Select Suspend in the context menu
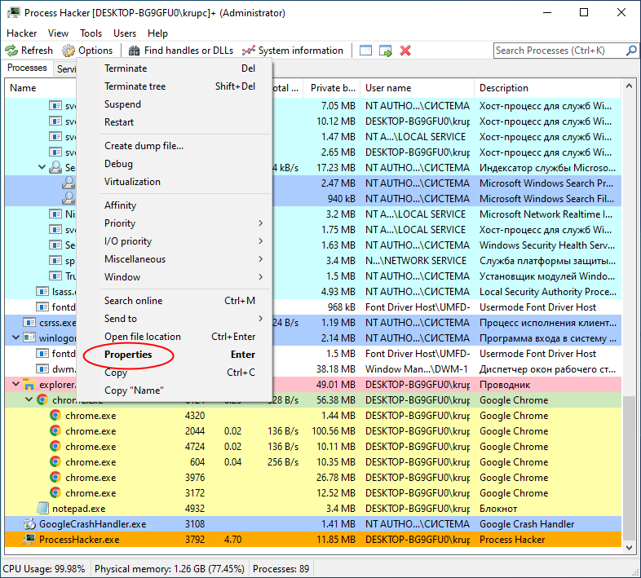This screenshot has width=641, height=578. point(175,104)
